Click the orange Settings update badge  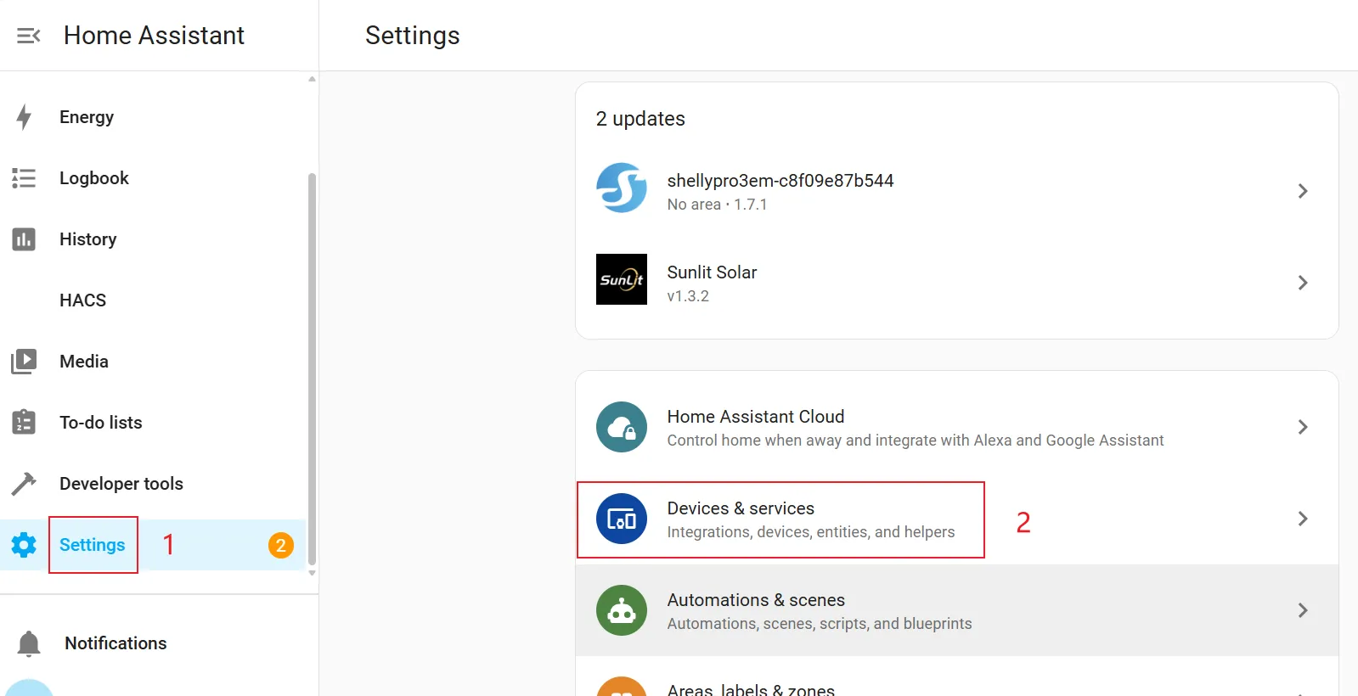[281, 545]
